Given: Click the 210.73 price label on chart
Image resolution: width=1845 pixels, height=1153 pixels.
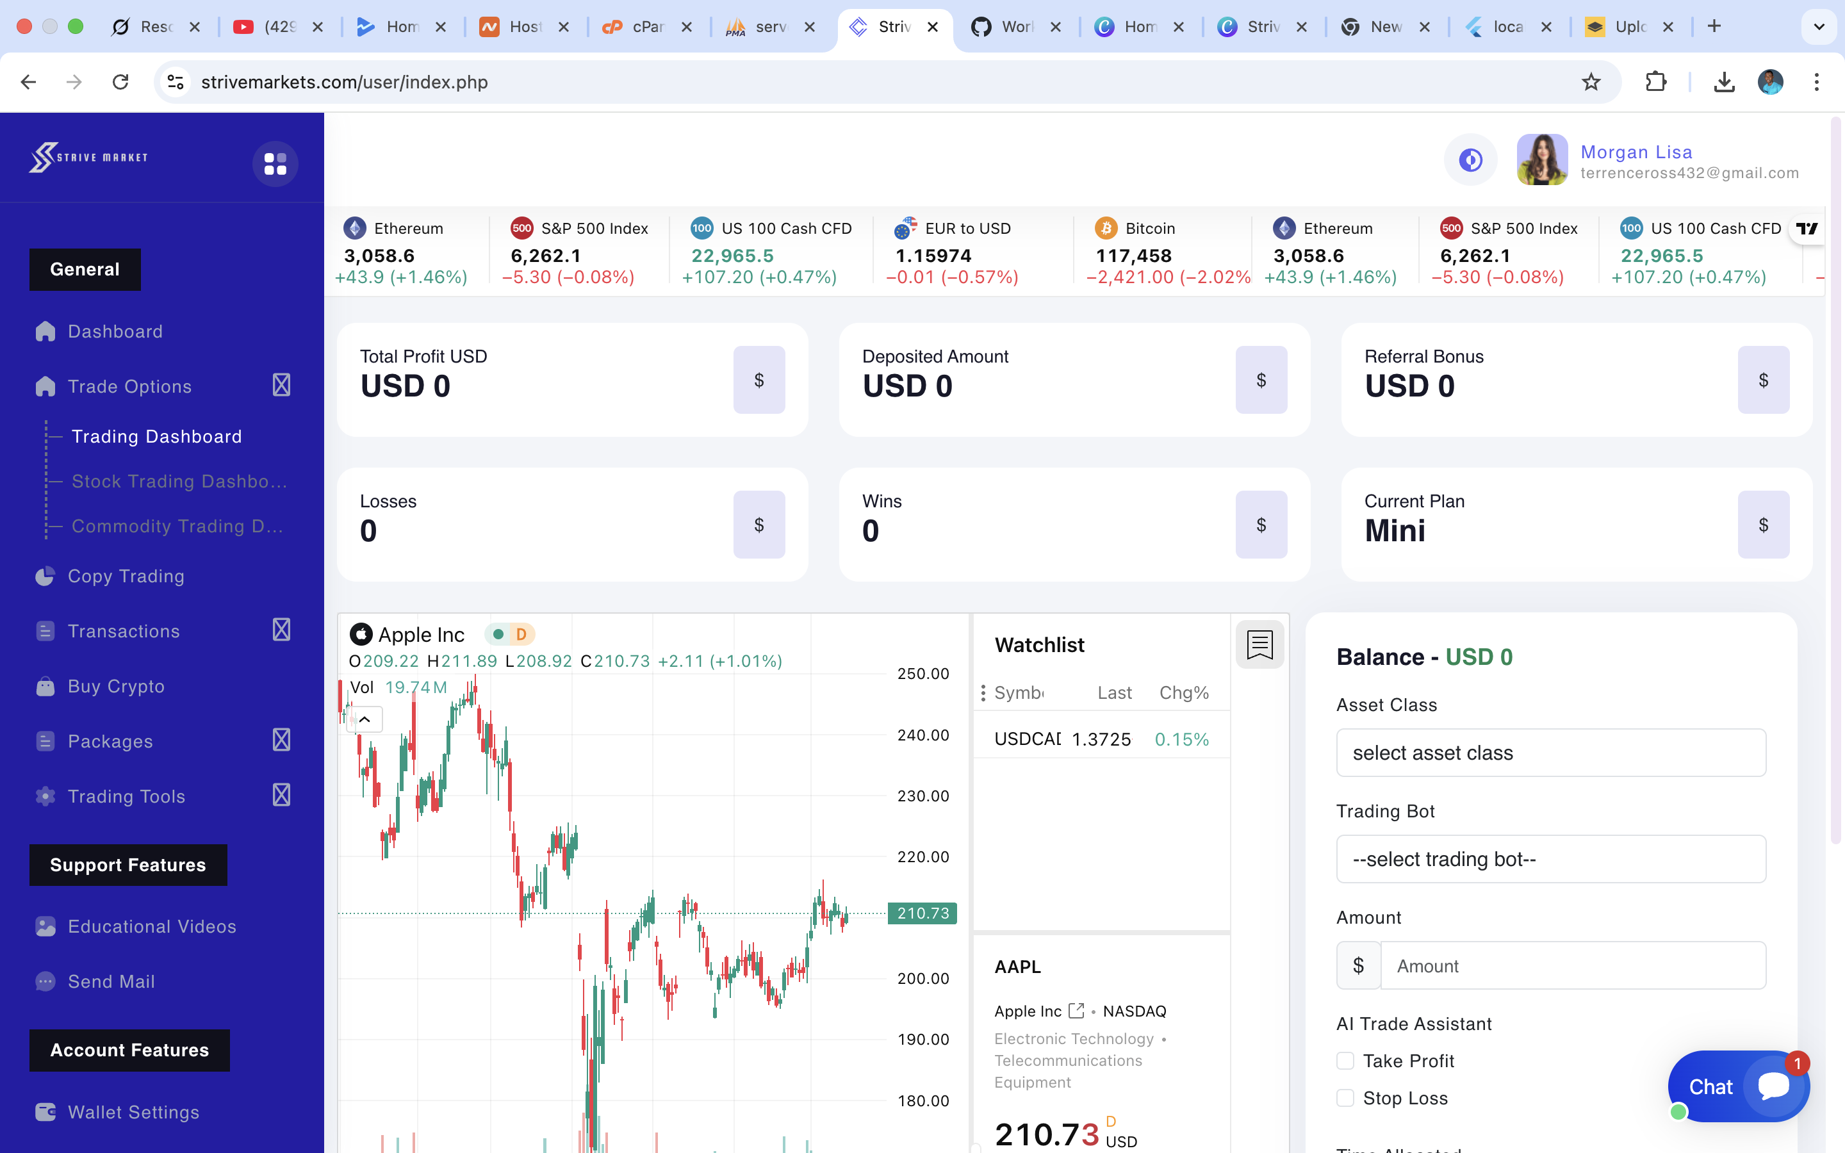Looking at the screenshot, I should click(922, 913).
